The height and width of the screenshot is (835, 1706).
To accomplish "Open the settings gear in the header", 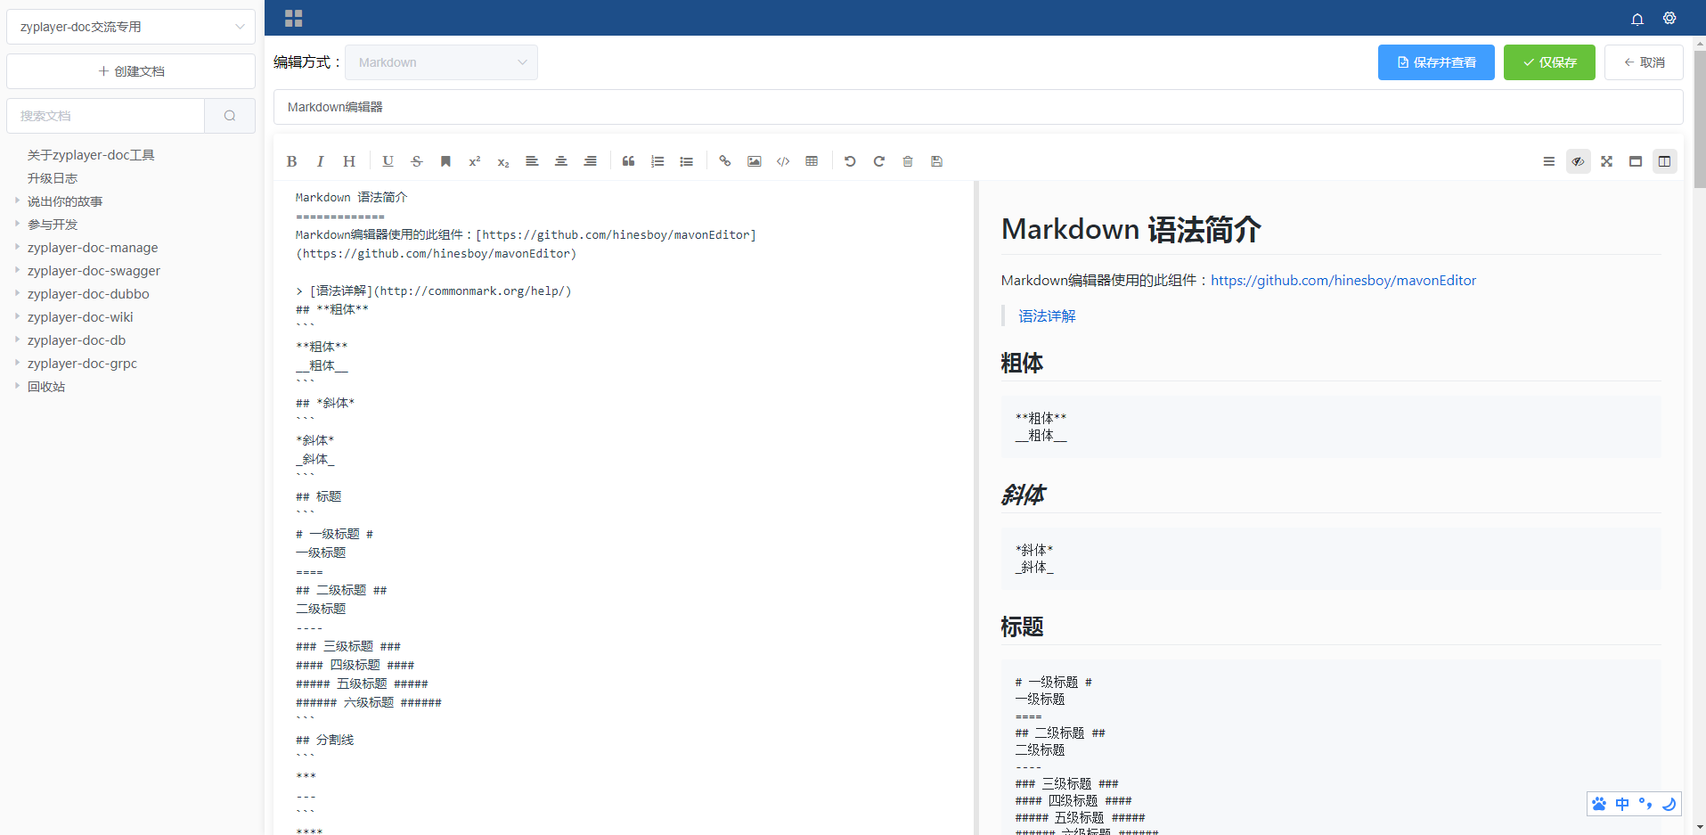I will (1669, 18).
